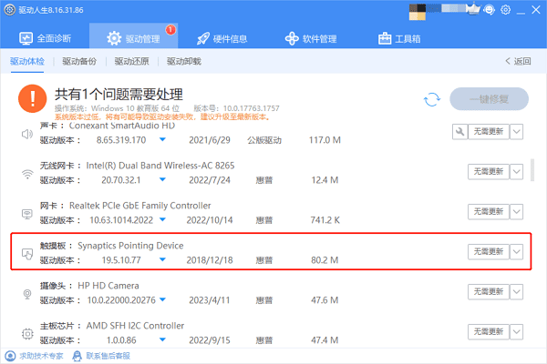Click the 公版驱动 label
The height and width of the screenshot is (364, 547).
(264, 140)
